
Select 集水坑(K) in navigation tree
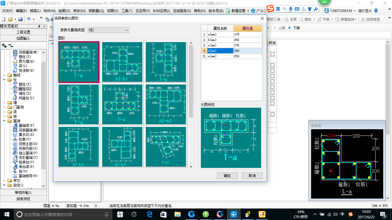23,135
